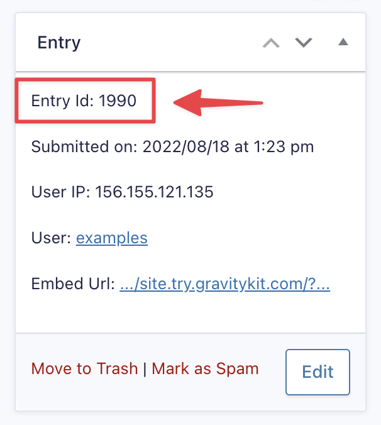Screen dimensions: 381x425
Task: Move the Entry panel down
Action: click(304, 43)
